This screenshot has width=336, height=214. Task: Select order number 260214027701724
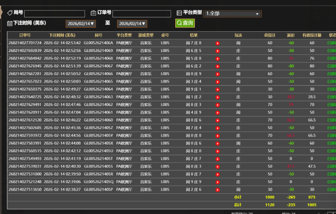[x=25, y=43]
